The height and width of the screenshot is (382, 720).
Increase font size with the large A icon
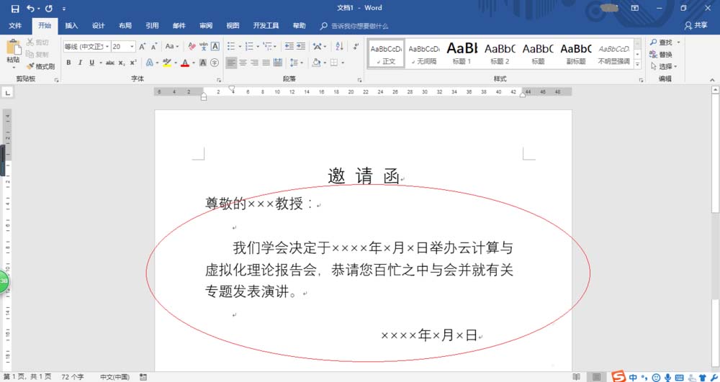pos(143,46)
